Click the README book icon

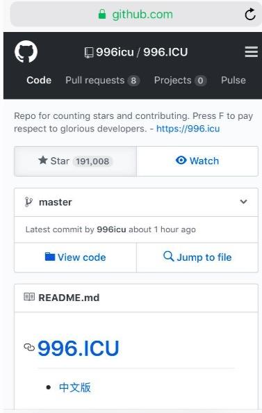tap(29, 297)
